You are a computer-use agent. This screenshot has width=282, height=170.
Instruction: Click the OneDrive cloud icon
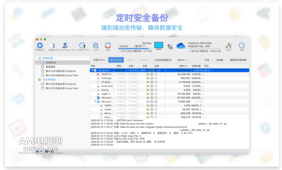click(181, 46)
